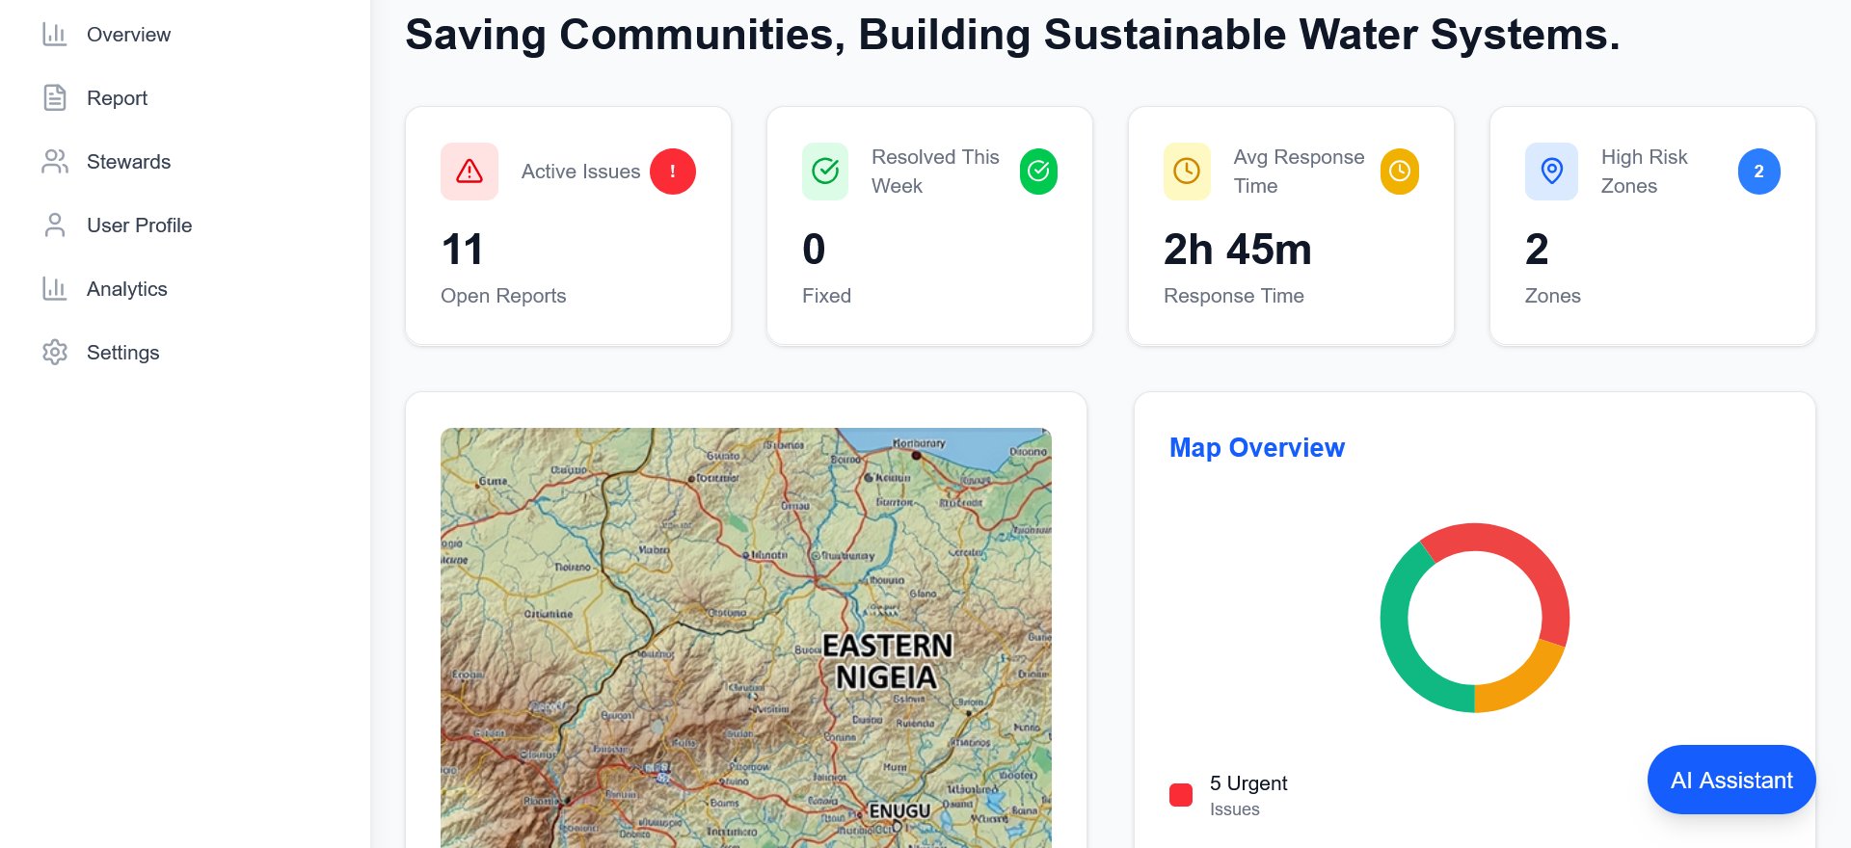Click the orange clock badge
The height and width of the screenshot is (848, 1851).
(x=1400, y=172)
